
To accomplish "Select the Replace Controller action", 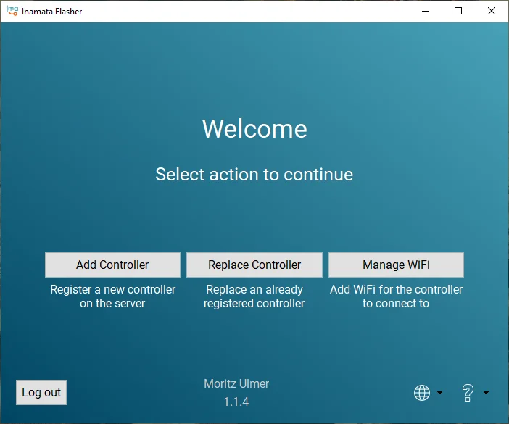I will point(255,265).
